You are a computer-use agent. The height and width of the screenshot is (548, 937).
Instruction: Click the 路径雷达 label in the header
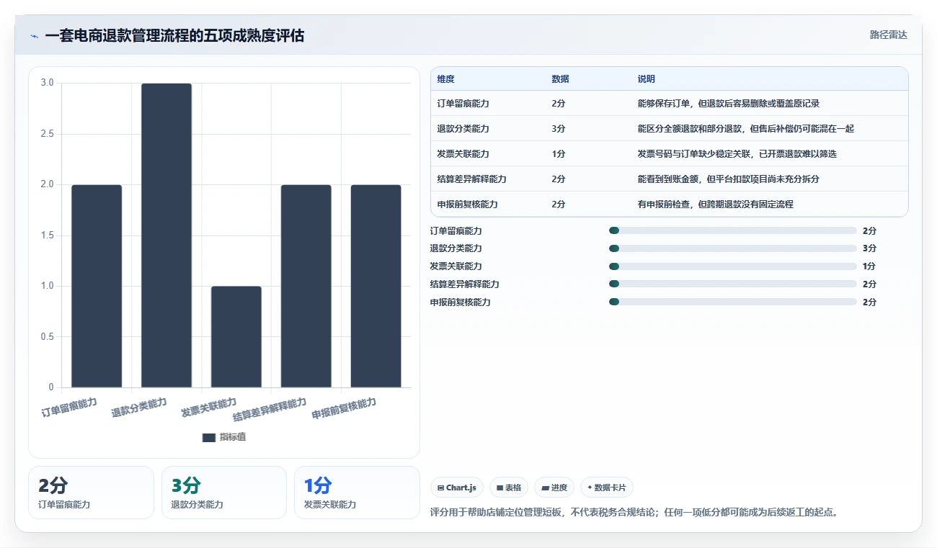888,35
